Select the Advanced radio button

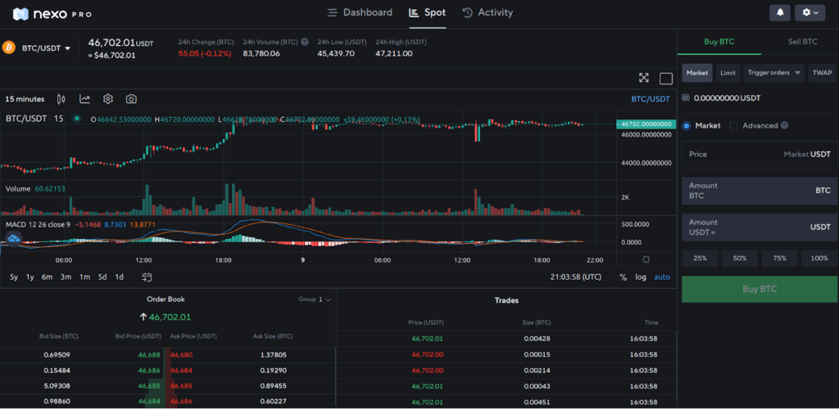pyautogui.click(x=733, y=126)
